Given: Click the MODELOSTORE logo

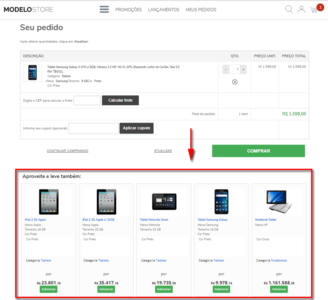Looking at the screenshot, I should click(28, 9).
